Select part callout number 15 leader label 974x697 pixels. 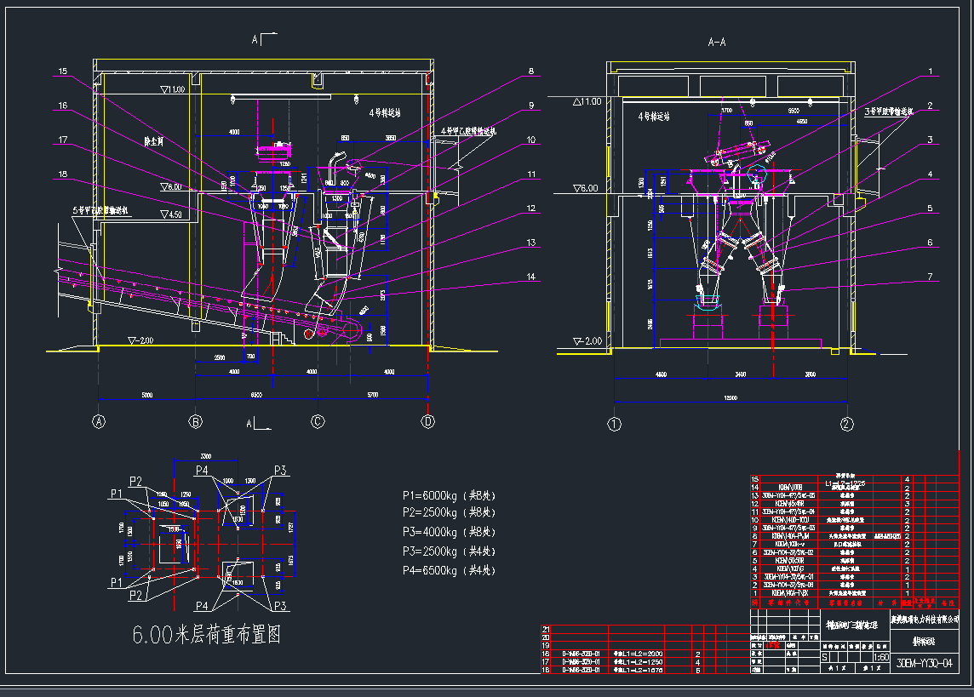click(62, 71)
